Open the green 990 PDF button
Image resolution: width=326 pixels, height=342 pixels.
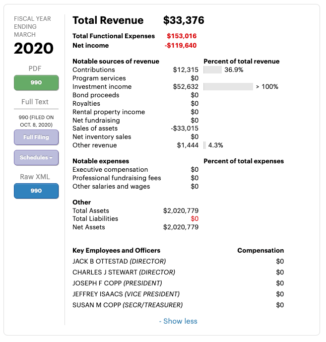tap(36, 82)
